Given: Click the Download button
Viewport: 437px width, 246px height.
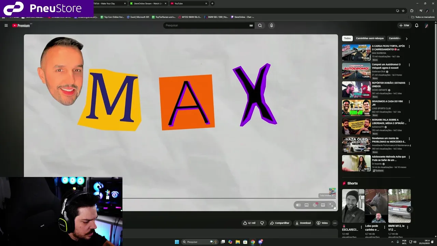Looking at the screenshot, I should point(303,223).
